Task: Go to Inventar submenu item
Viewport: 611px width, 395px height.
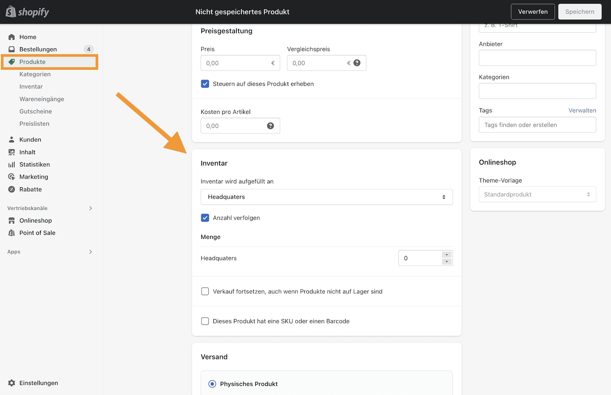Action: pyautogui.click(x=31, y=86)
